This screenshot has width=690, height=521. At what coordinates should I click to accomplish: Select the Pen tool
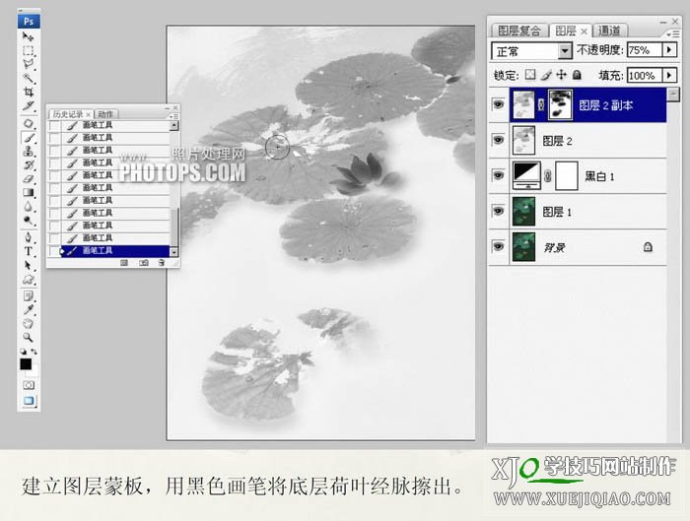click(29, 237)
